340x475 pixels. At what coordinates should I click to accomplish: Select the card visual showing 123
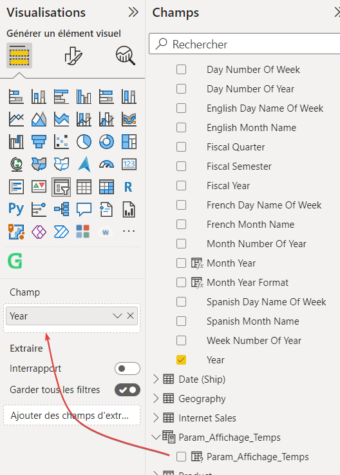point(129,164)
